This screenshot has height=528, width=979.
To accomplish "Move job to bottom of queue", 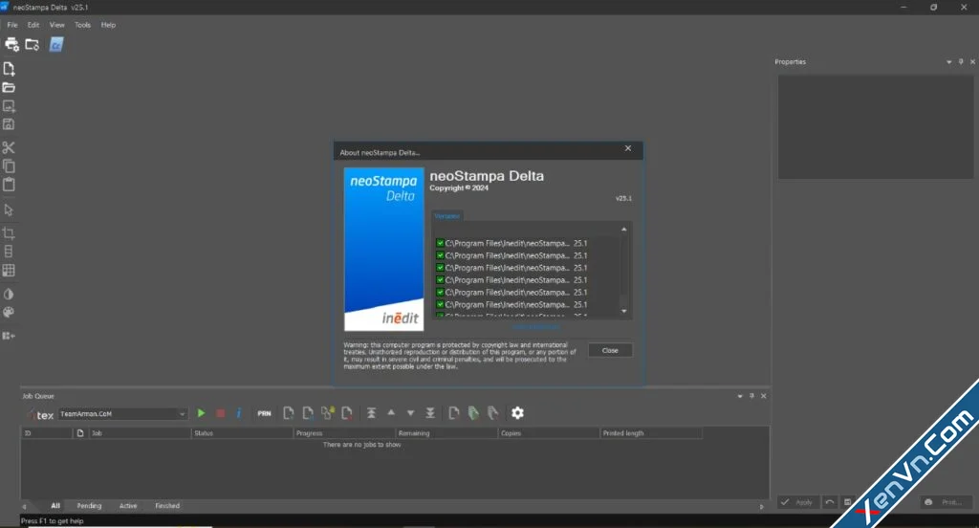I will (x=430, y=413).
